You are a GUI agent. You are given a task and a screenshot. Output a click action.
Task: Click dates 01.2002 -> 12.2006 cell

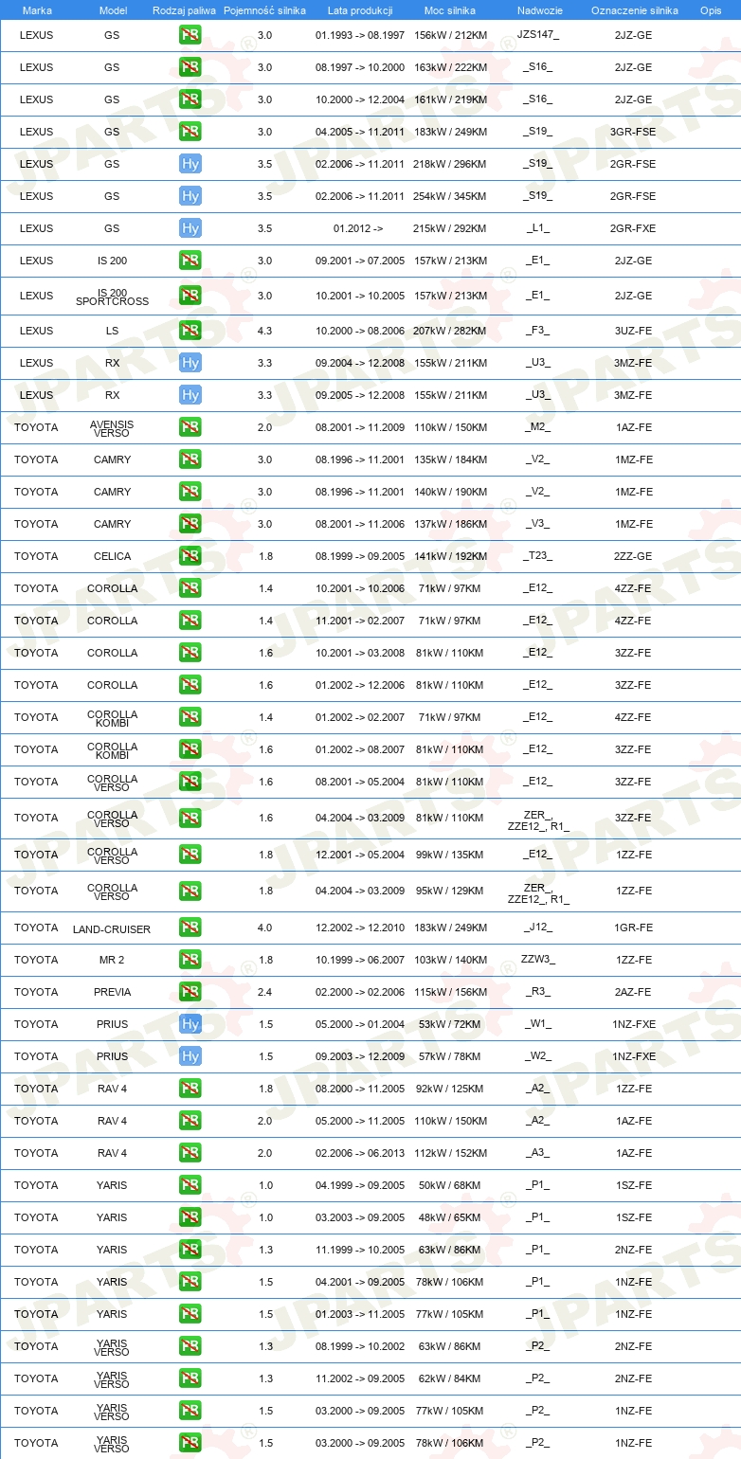point(360,685)
